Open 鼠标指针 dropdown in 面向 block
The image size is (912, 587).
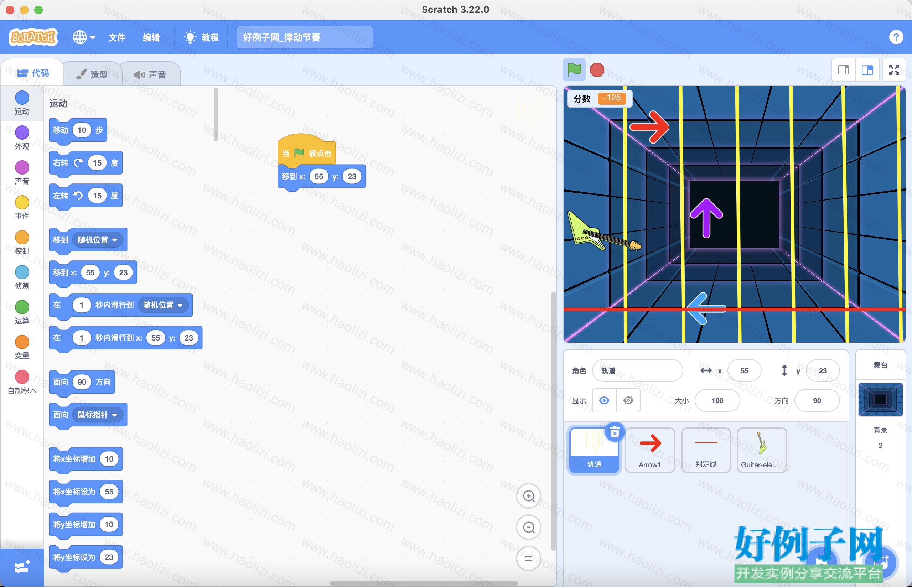click(x=98, y=415)
